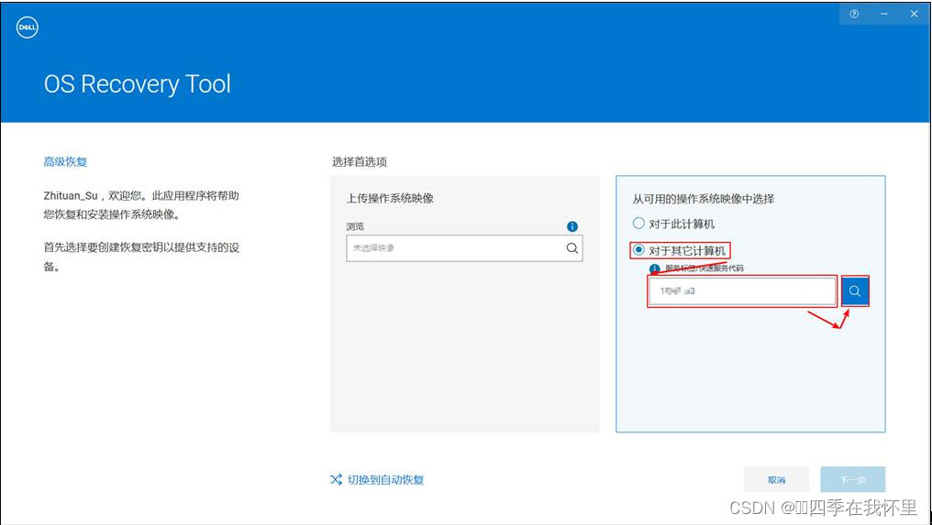Viewport: 932px width, 525px height.
Task: Select the 对于此计算机 radio option
Action: [638, 224]
